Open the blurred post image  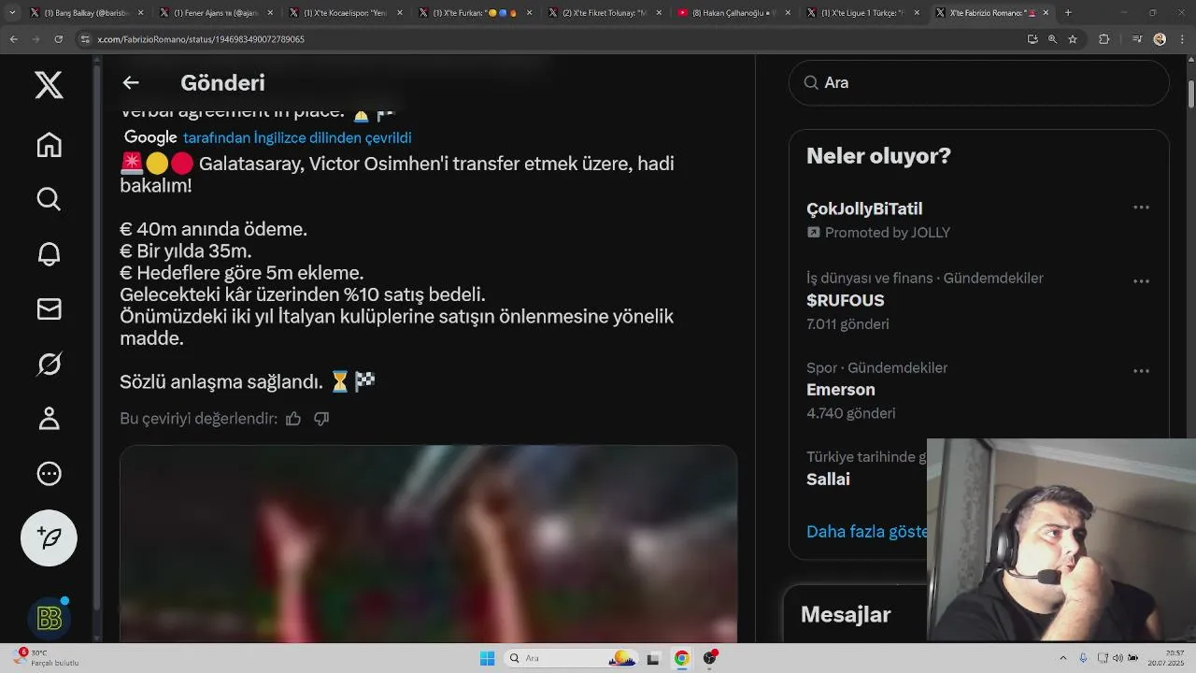click(x=428, y=544)
